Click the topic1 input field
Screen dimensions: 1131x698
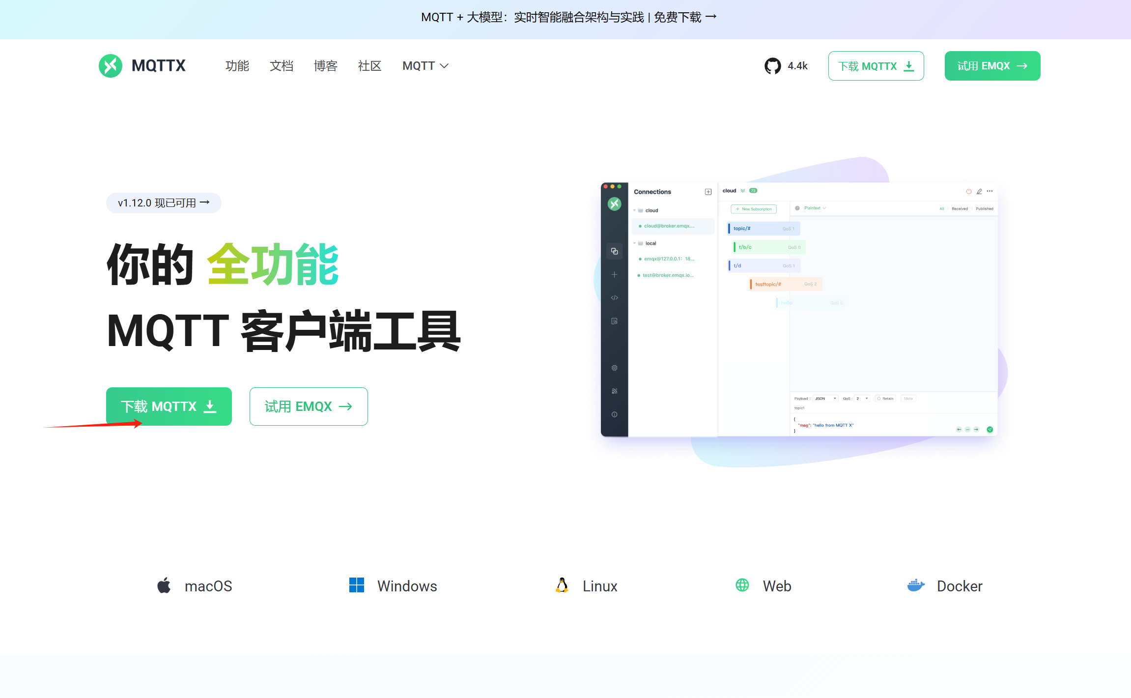[x=893, y=408]
